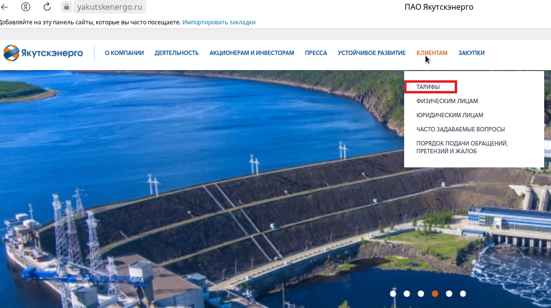Click the Импортировать закладки link
Viewport: 551px width, 308px height.
coord(219,22)
